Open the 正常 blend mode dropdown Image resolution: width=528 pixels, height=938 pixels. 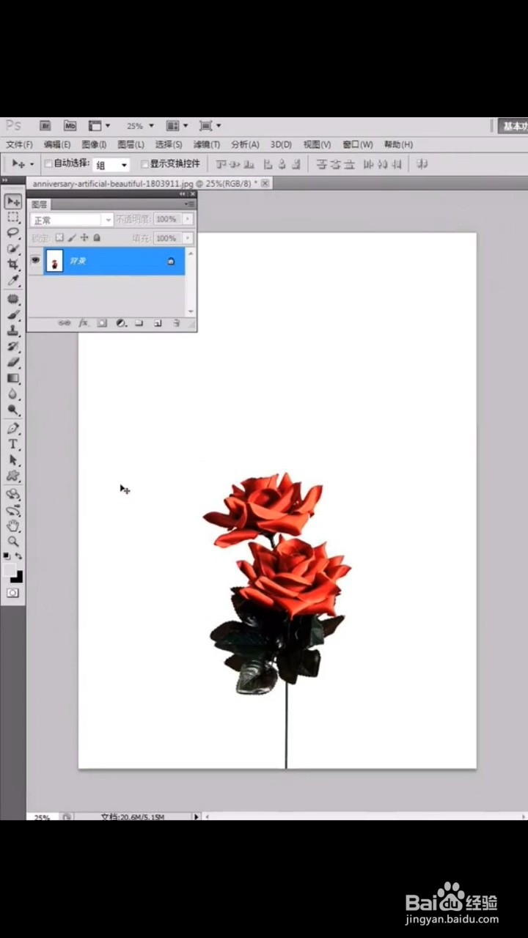pos(72,220)
